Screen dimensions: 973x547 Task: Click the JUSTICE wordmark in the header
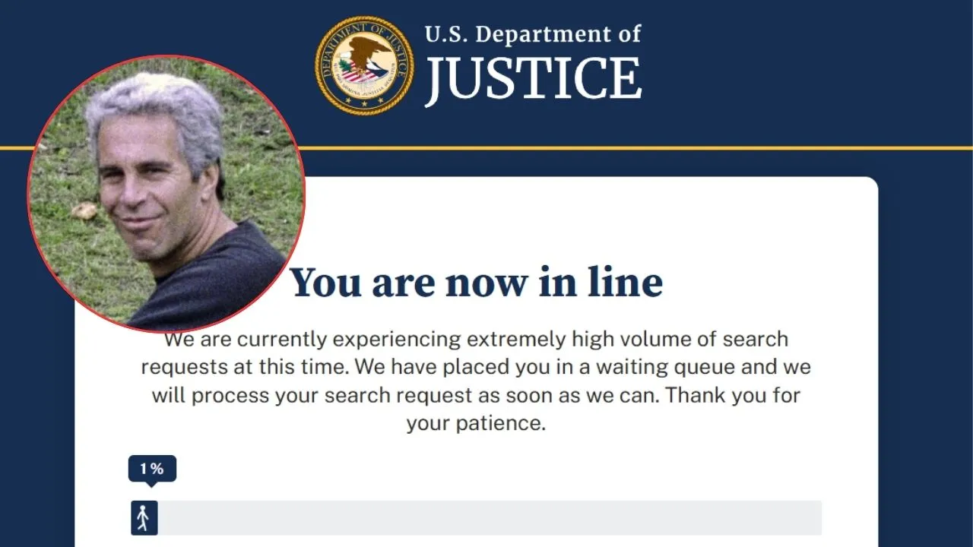tap(534, 77)
